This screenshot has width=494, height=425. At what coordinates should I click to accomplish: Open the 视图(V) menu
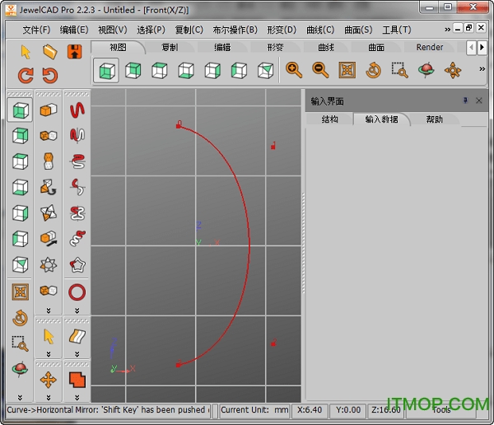point(113,30)
